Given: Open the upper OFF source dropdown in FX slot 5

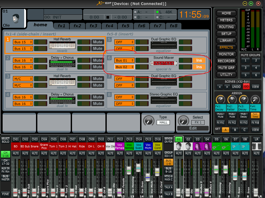Looking at the screenshot, I should click(124, 42).
